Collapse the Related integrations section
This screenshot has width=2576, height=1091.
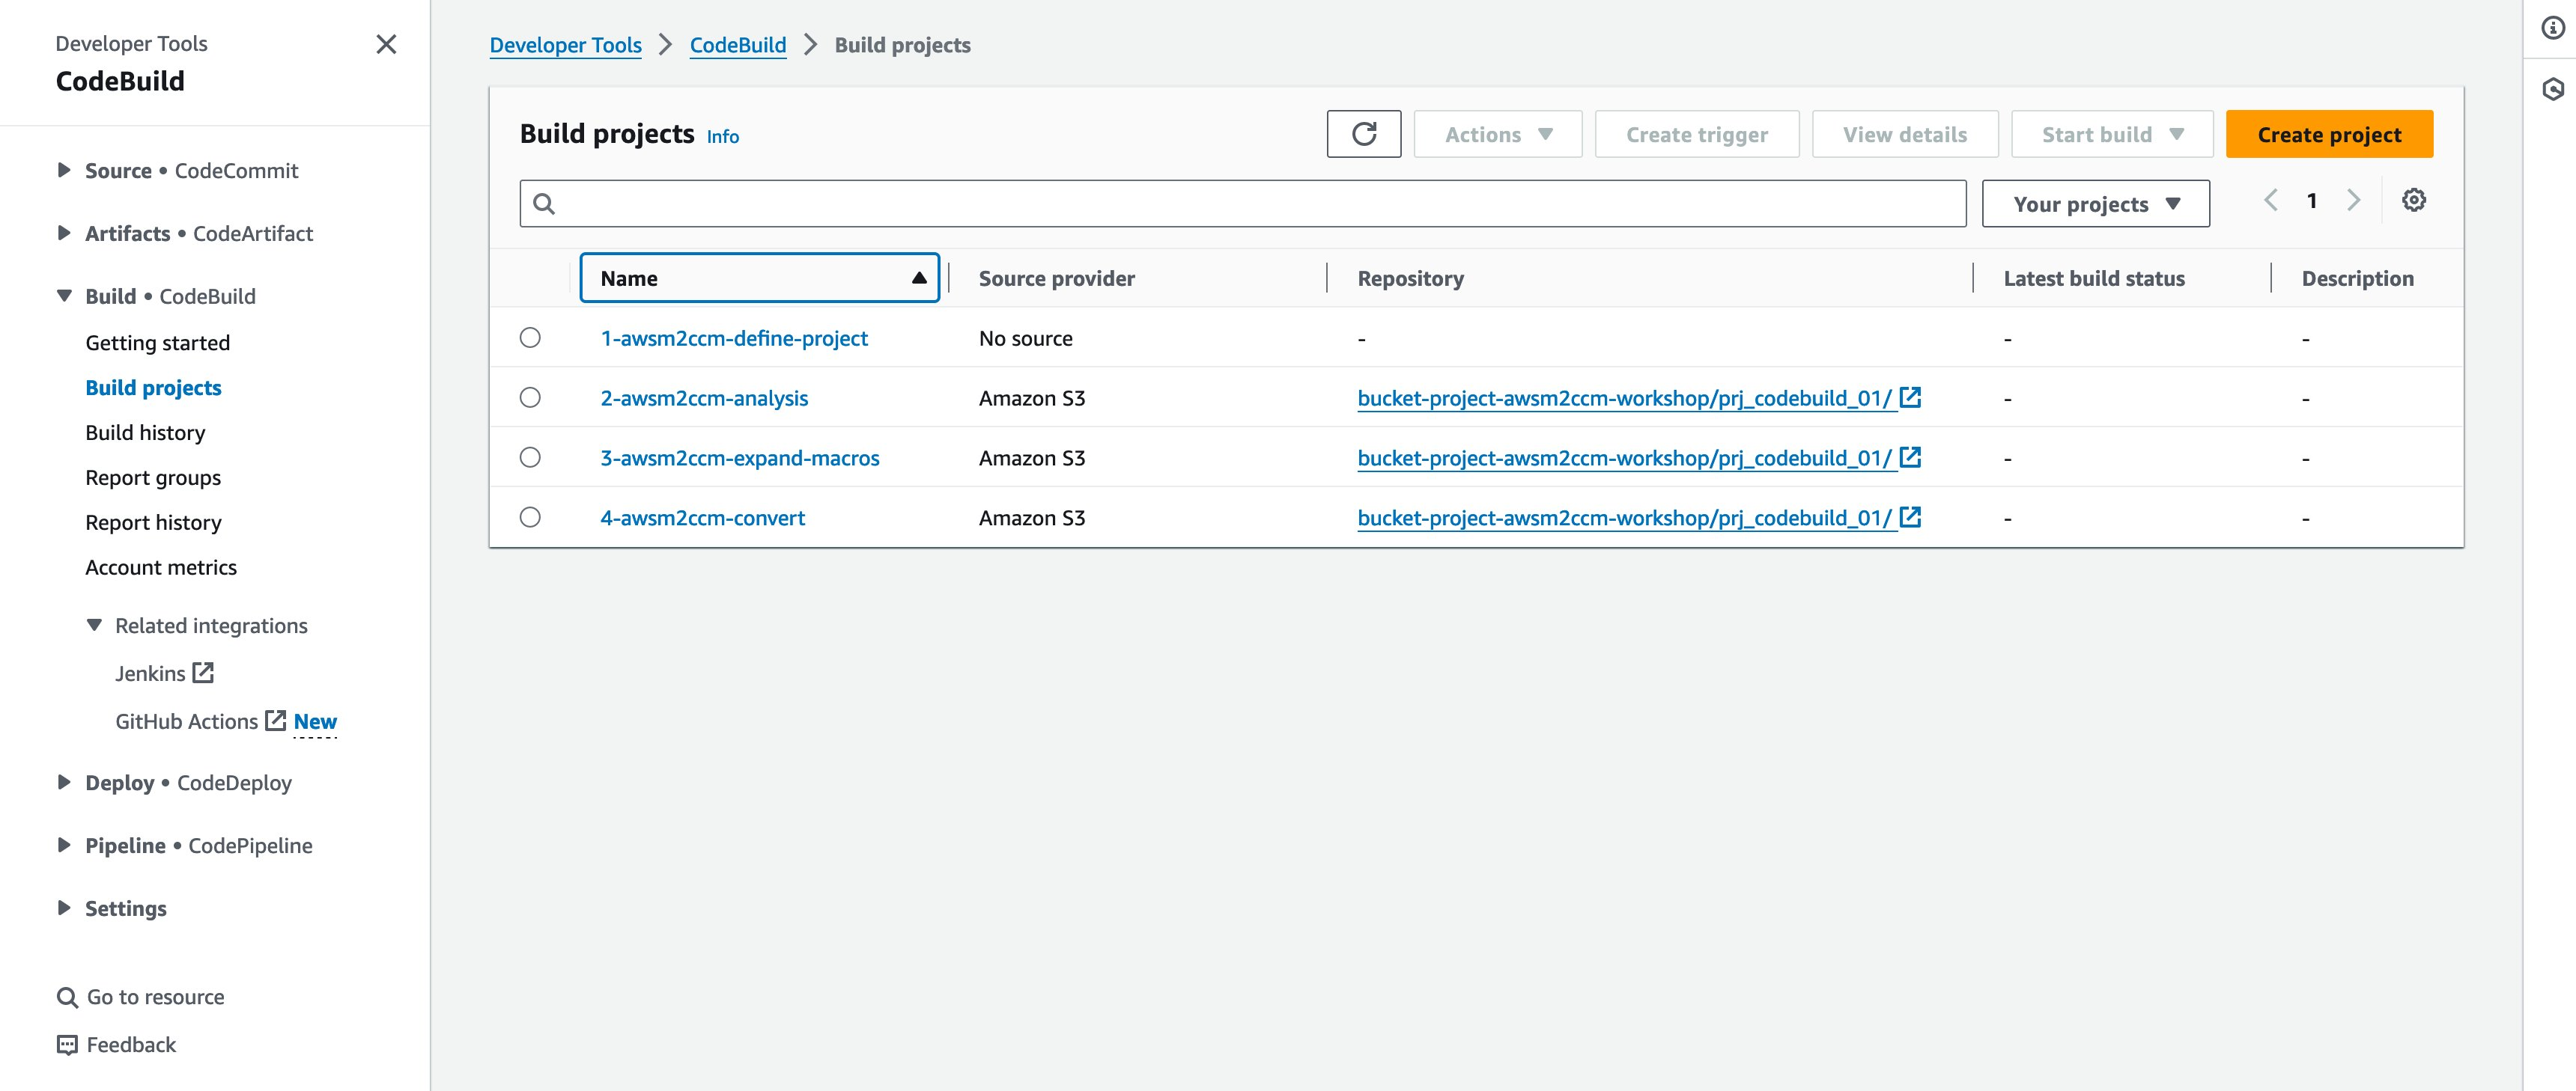[x=94, y=626]
